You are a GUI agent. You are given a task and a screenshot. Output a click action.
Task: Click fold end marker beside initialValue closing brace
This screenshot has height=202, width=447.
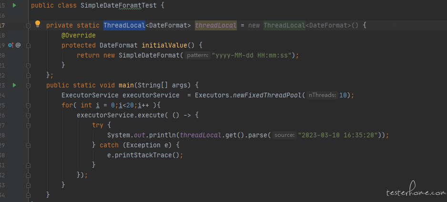28,66
